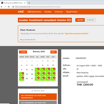Click the 24 สิงหาคม 2019 date heading
104x104 pixels.
click(38, 91)
